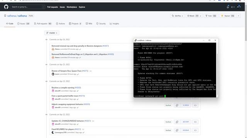
Task: Open the master branch selector
Action: (52, 33)
